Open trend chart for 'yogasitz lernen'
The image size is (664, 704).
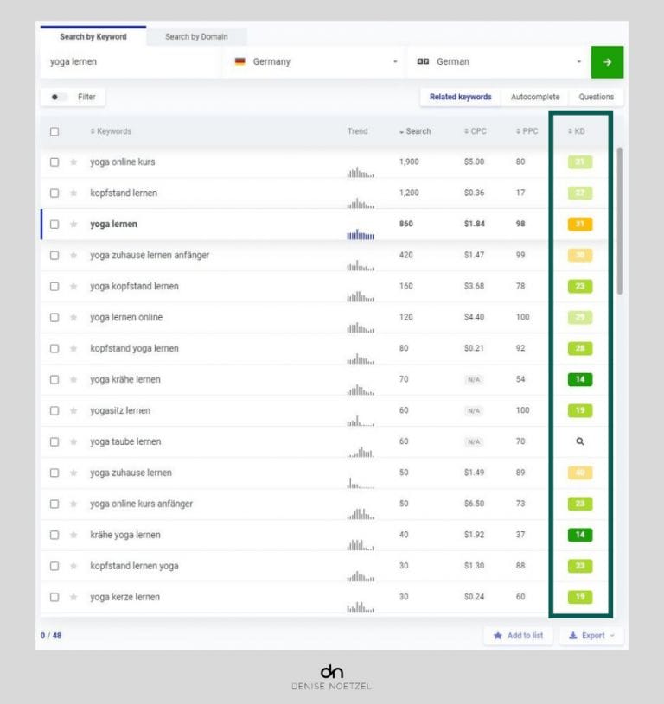coord(361,421)
